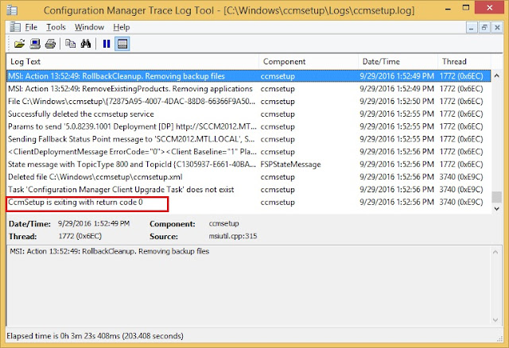Click the Date/Time value in details panel
509x348 pixels.
click(94, 223)
